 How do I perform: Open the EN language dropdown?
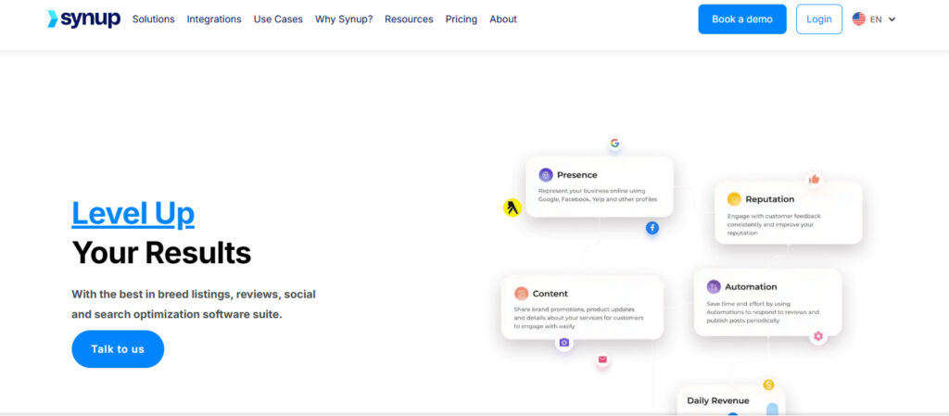click(883, 19)
